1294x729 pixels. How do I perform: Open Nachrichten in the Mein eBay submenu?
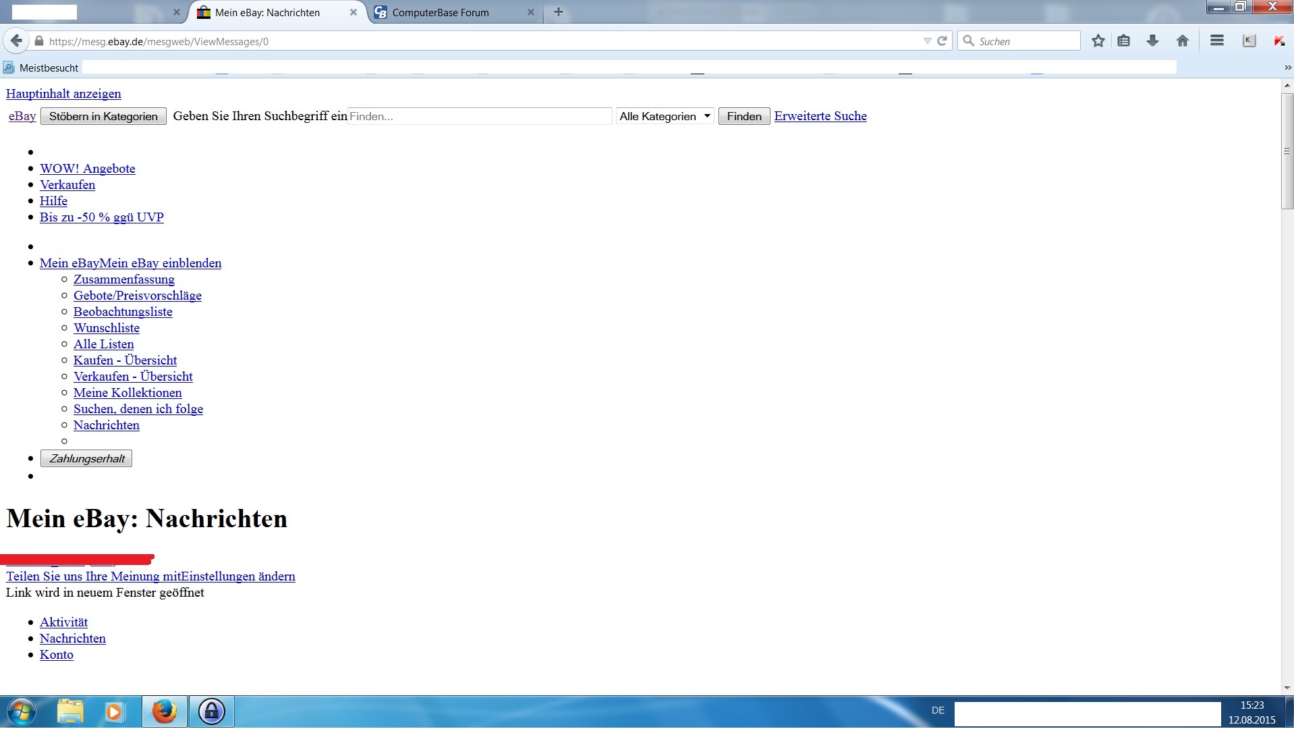tap(107, 425)
